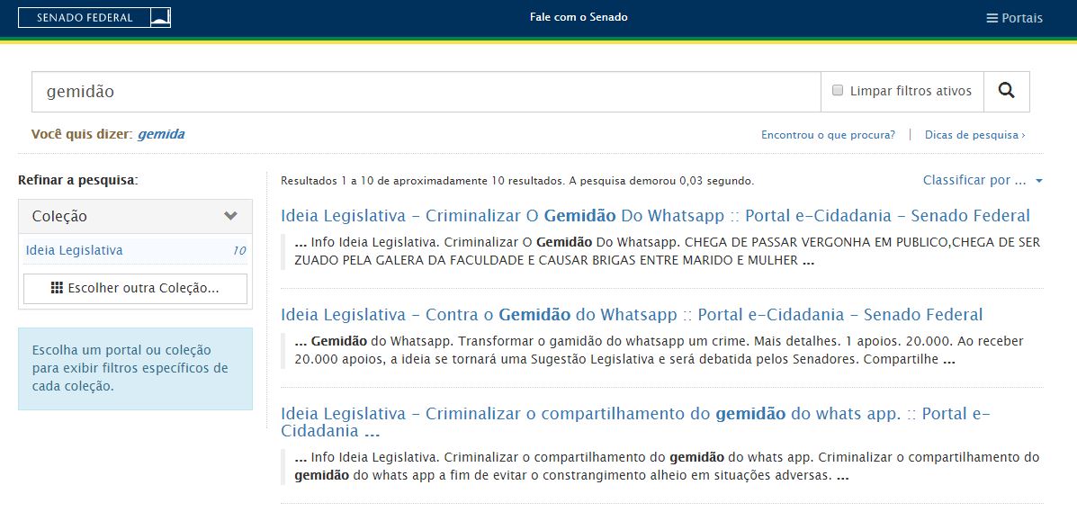The width and height of the screenshot is (1077, 512).
Task: Open result Contra o Gemidão do Whatsapp
Action: pyautogui.click(x=632, y=315)
